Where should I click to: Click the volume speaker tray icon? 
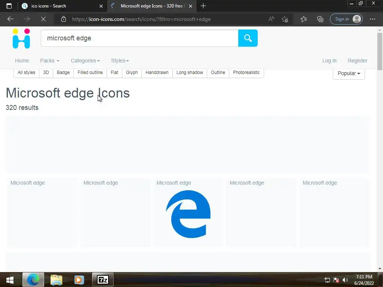tap(345, 280)
